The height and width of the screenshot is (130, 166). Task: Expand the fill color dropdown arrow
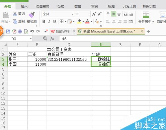83,22
